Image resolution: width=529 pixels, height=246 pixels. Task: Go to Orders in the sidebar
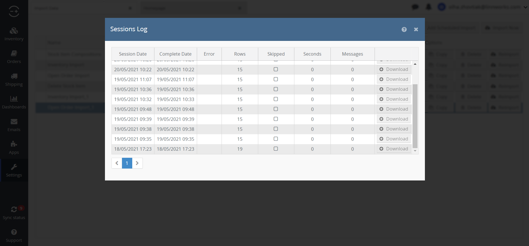coord(14,57)
